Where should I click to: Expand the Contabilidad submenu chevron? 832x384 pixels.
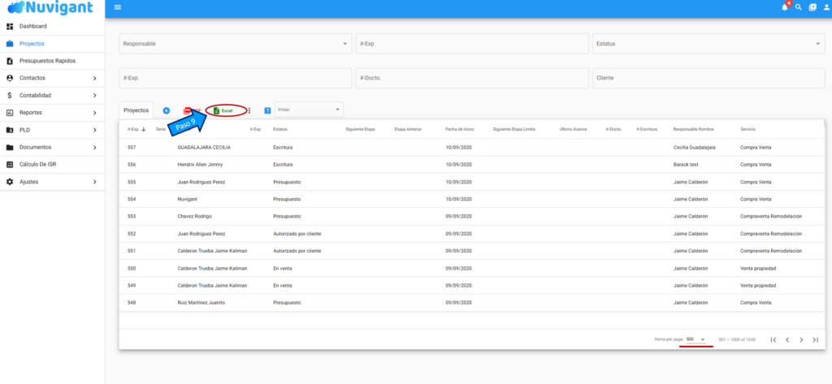click(94, 96)
